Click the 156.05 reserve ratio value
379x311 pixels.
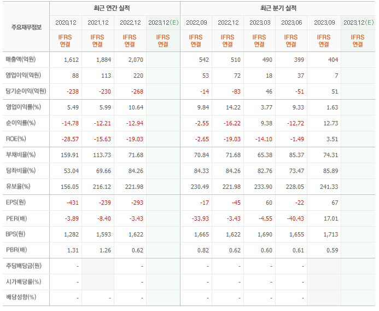pyautogui.click(x=69, y=187)
